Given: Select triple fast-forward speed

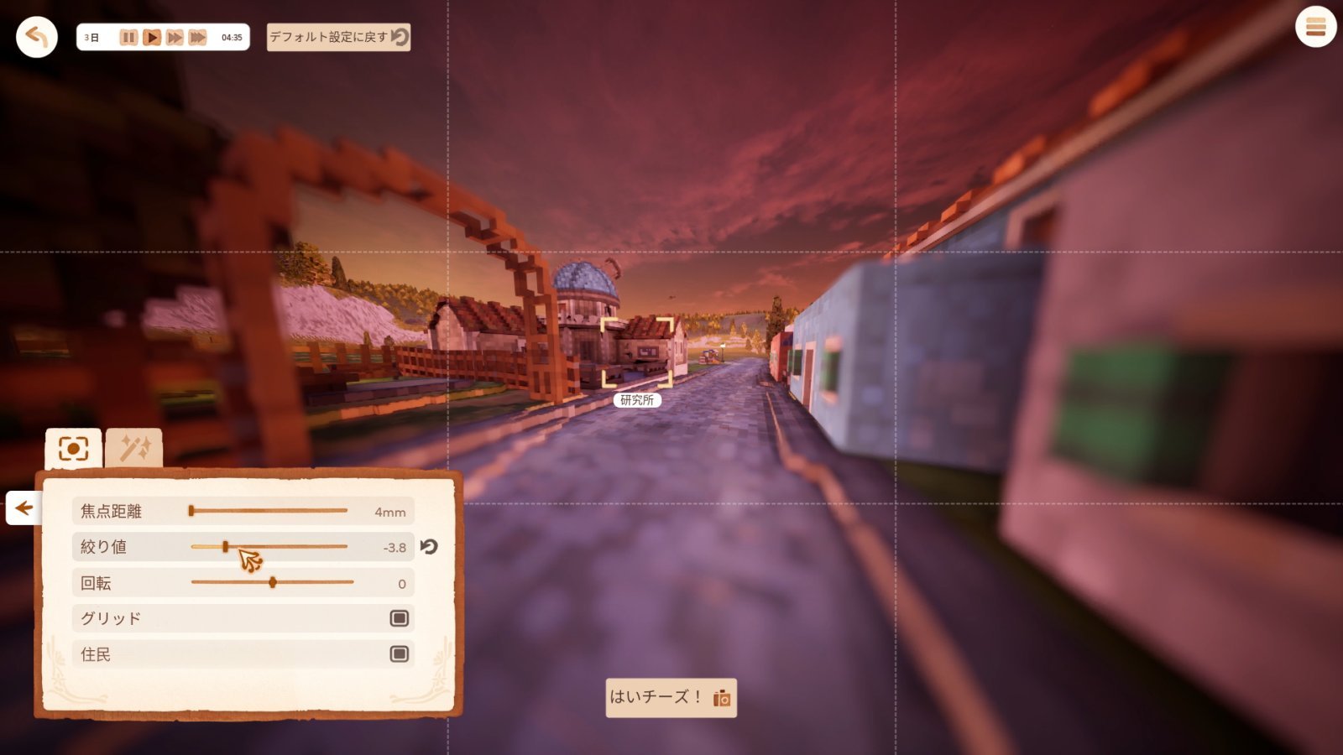Looking at the screenshot, I should point(197,37).
